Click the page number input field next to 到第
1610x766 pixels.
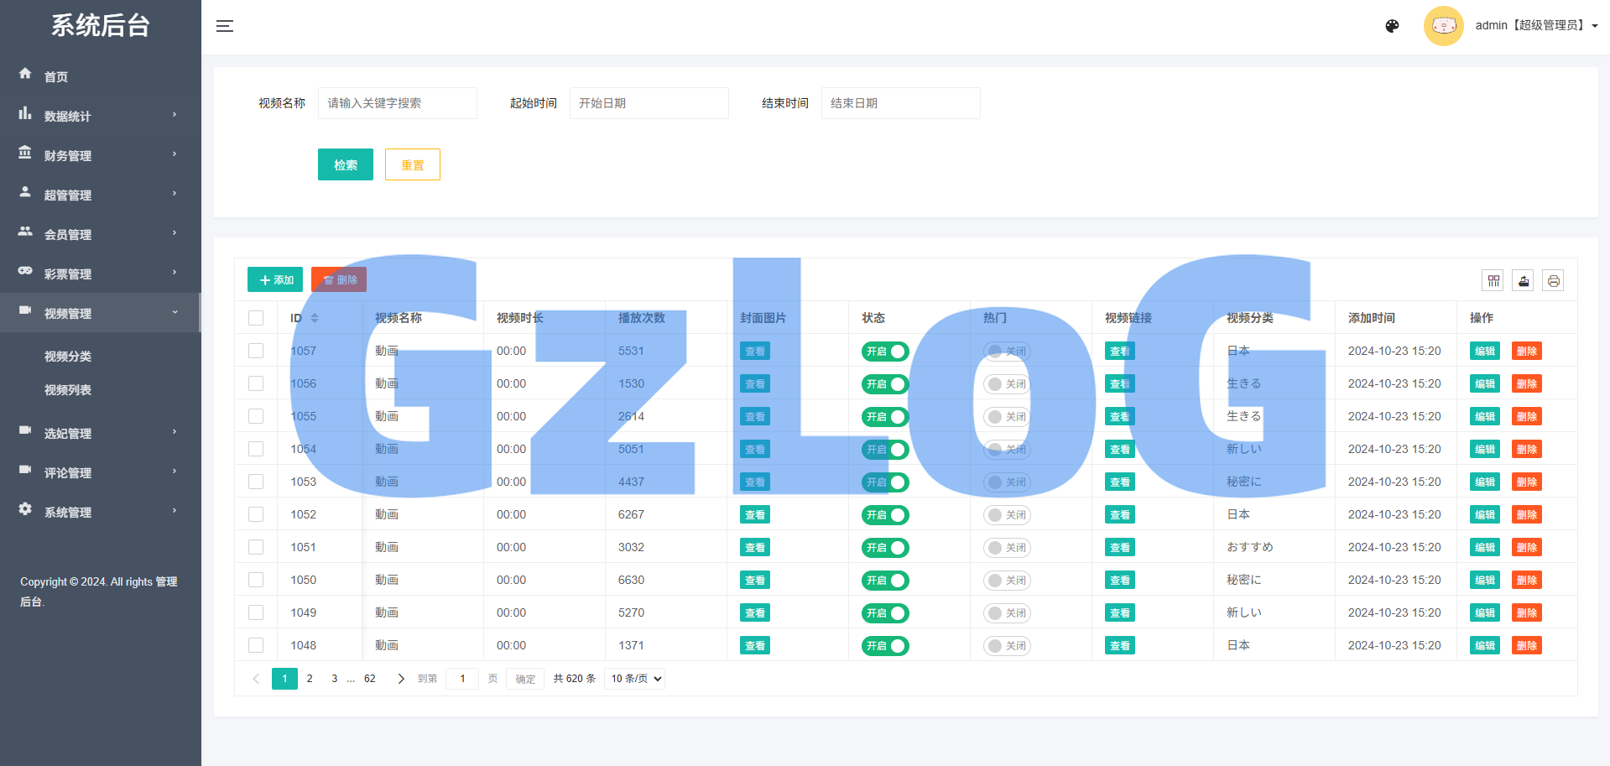pos(462,678)
